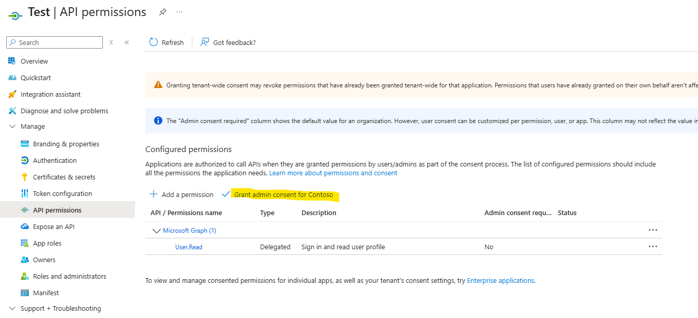Click the Type column header
The image size is (698, 318).
pyautogui.click(x=267, y=213)
